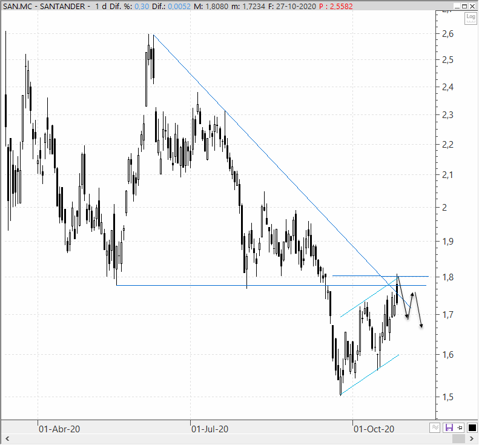This screenshot has height=445, width=479.
Task: Minimize the SAN.MC chart window
Action: [x=457, y=6]
